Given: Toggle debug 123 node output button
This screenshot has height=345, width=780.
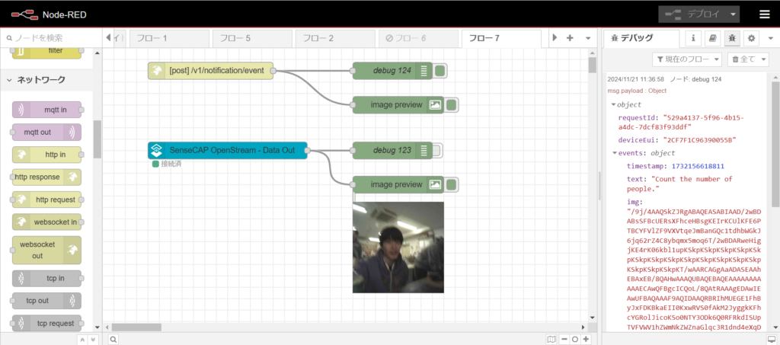Looking at the screenshot, I should [x=436, y=150].
